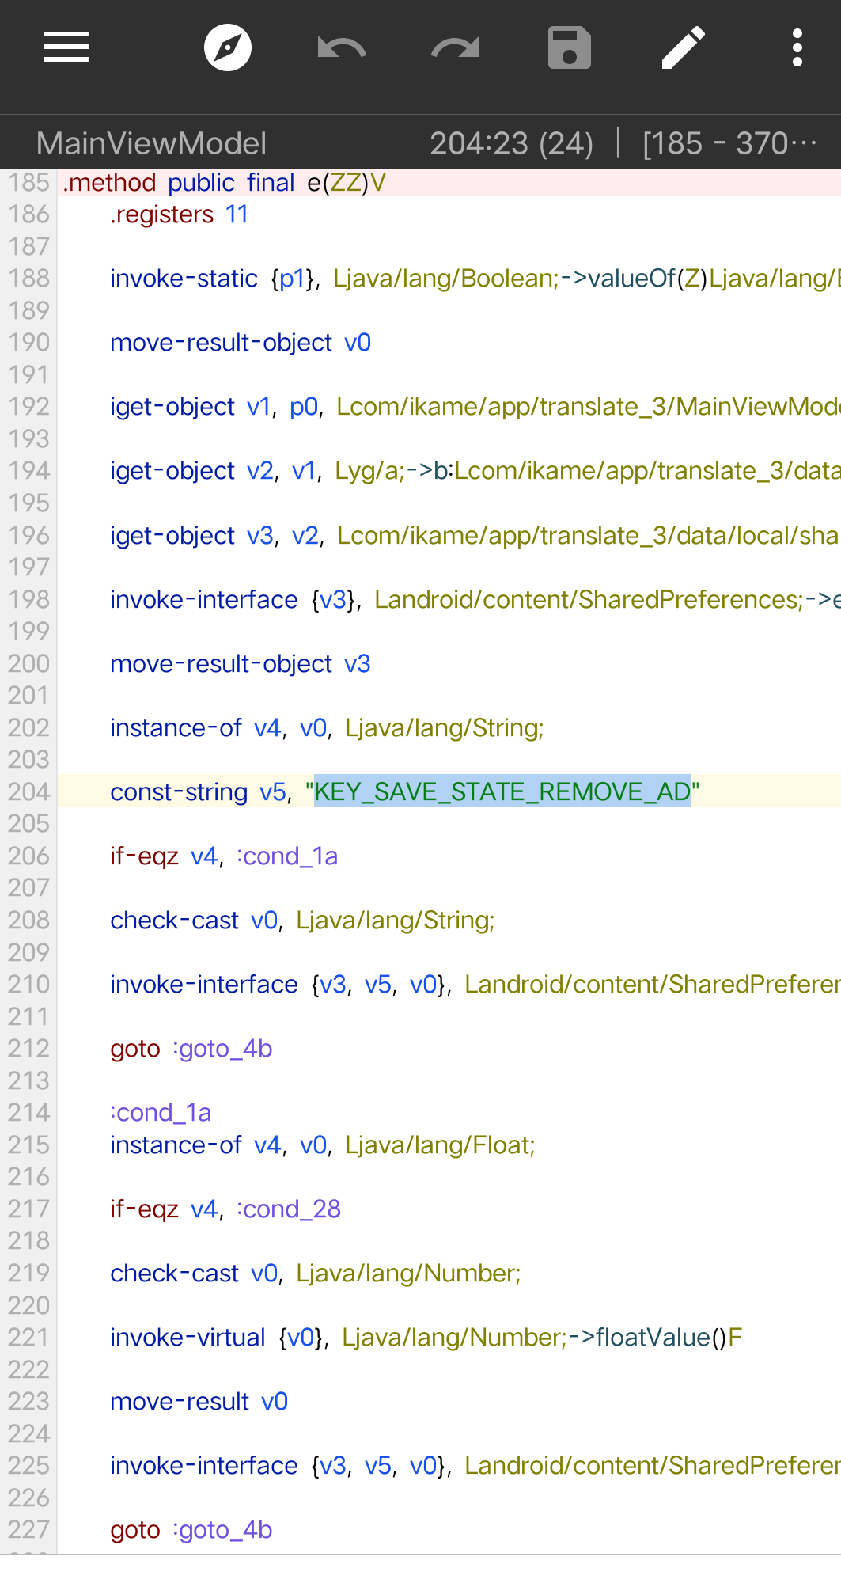
Task: Redo the last undone edit
Action: click(x=456, y=47)
